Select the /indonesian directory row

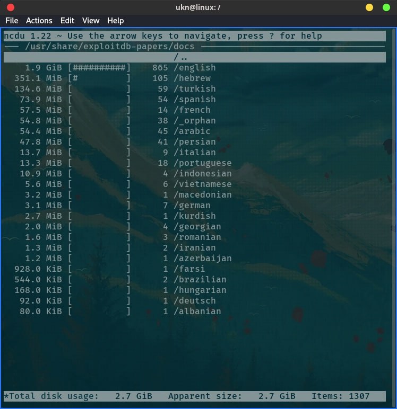194,173
